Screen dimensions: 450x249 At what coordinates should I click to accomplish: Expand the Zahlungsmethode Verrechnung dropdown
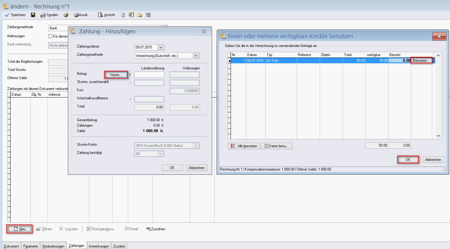coord(196,55)
